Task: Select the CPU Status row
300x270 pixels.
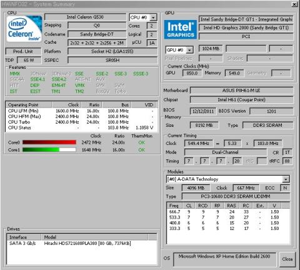Action: tap(81, 127)
